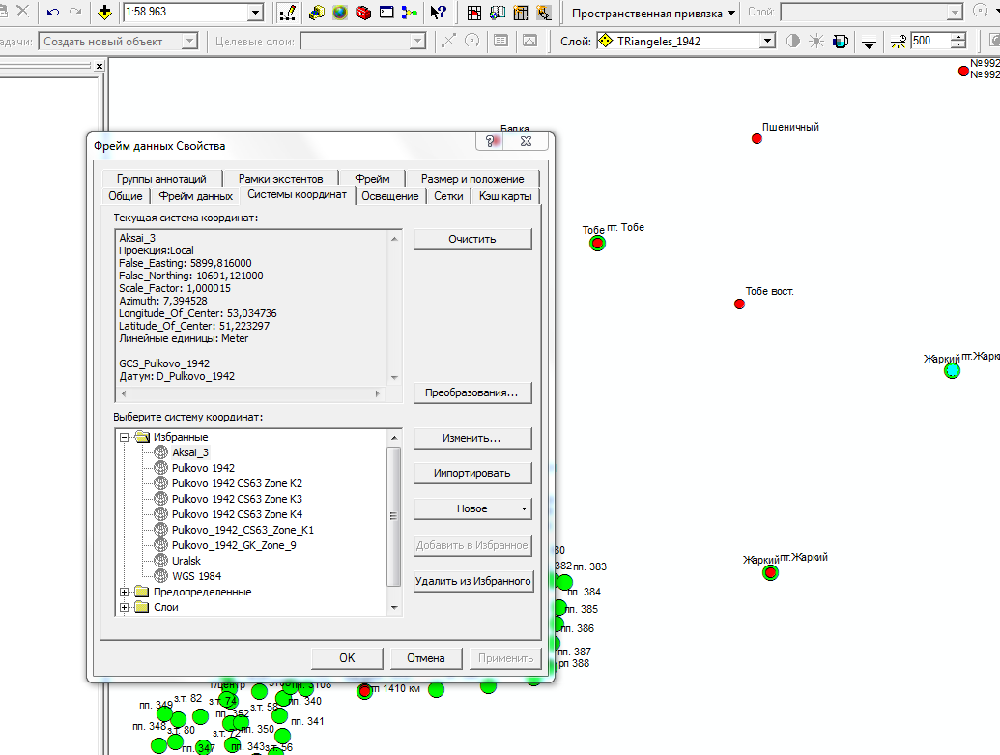Collapse the 'Избранные' folder
The image size is (1000, 755).
[x=125, y=437]
